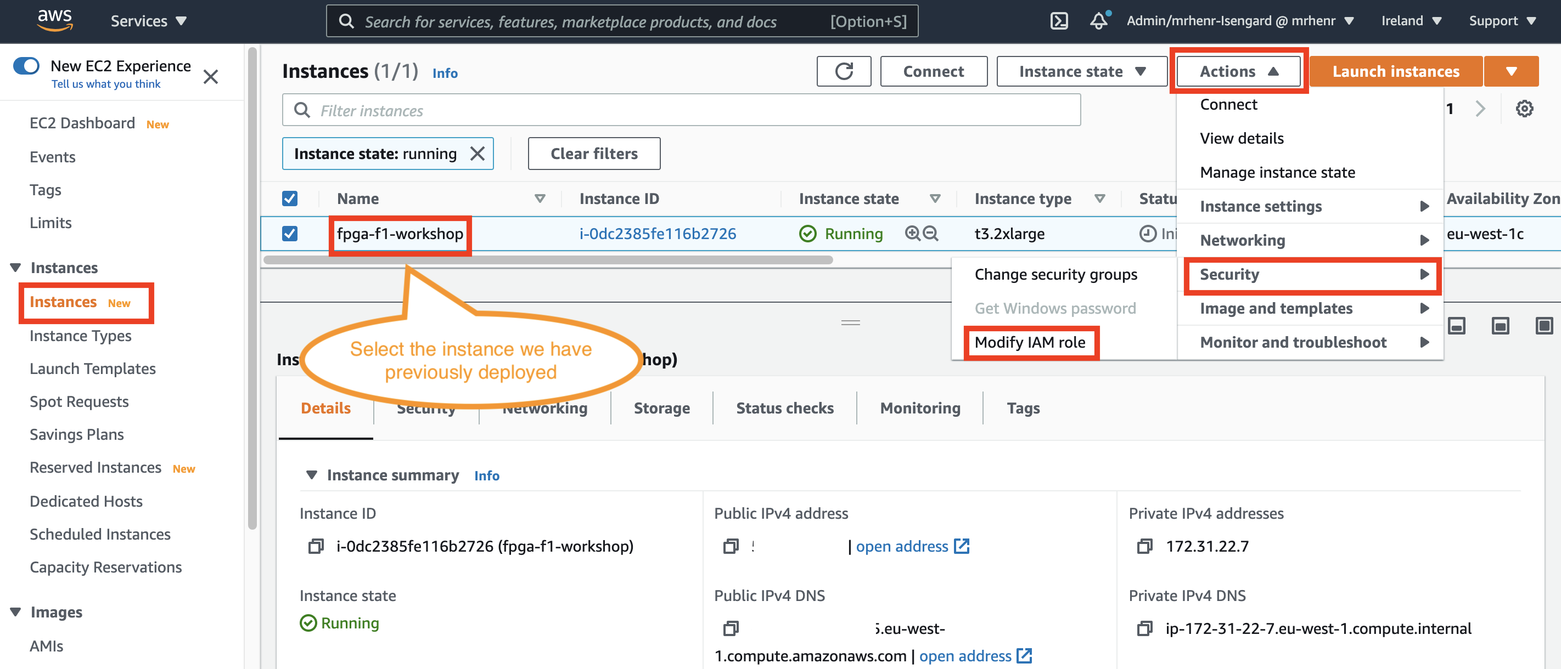Open Image and templates submenu
The width and height of the screenshot is (1561, 669).
[x=1310, y=309]
